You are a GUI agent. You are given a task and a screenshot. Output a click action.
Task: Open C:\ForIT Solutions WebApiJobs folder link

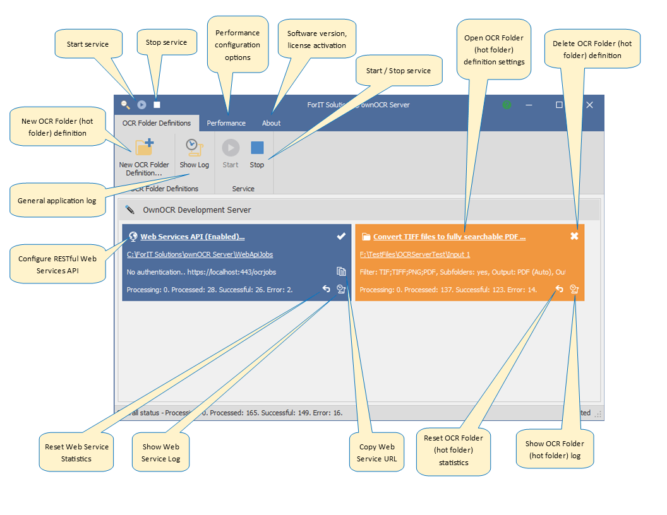200,254
